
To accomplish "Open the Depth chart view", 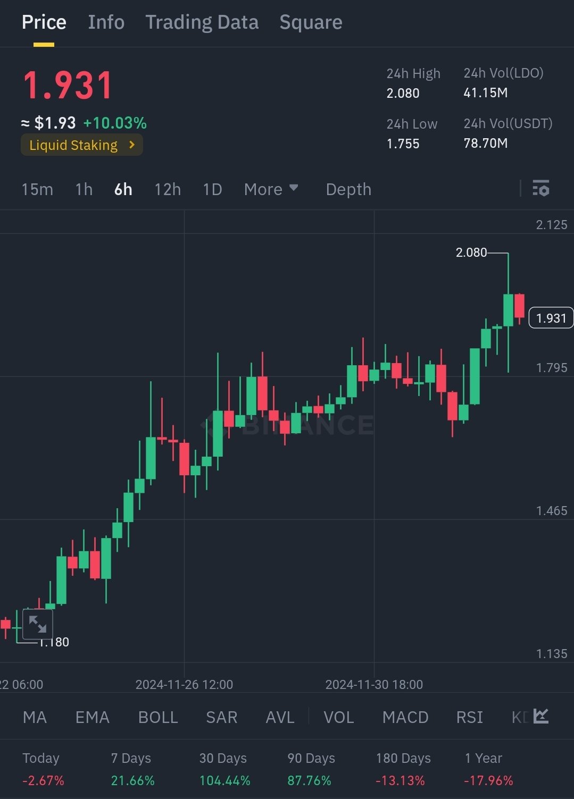I will 348,189.
